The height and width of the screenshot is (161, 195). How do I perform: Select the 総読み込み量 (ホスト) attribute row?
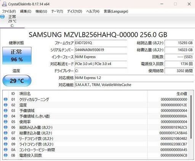point(96,127)
